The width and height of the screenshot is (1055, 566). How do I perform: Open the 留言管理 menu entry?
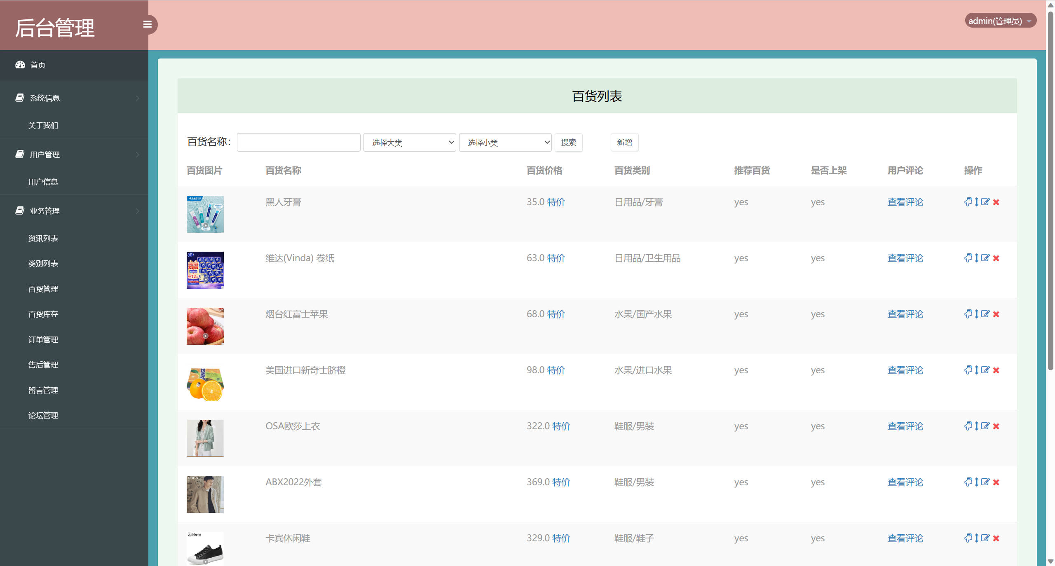point(43,390)
